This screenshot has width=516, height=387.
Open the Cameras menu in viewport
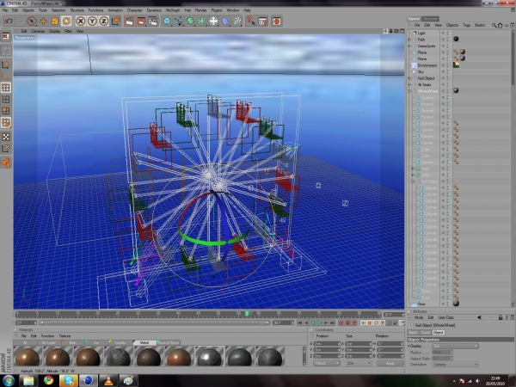(38, 31)
